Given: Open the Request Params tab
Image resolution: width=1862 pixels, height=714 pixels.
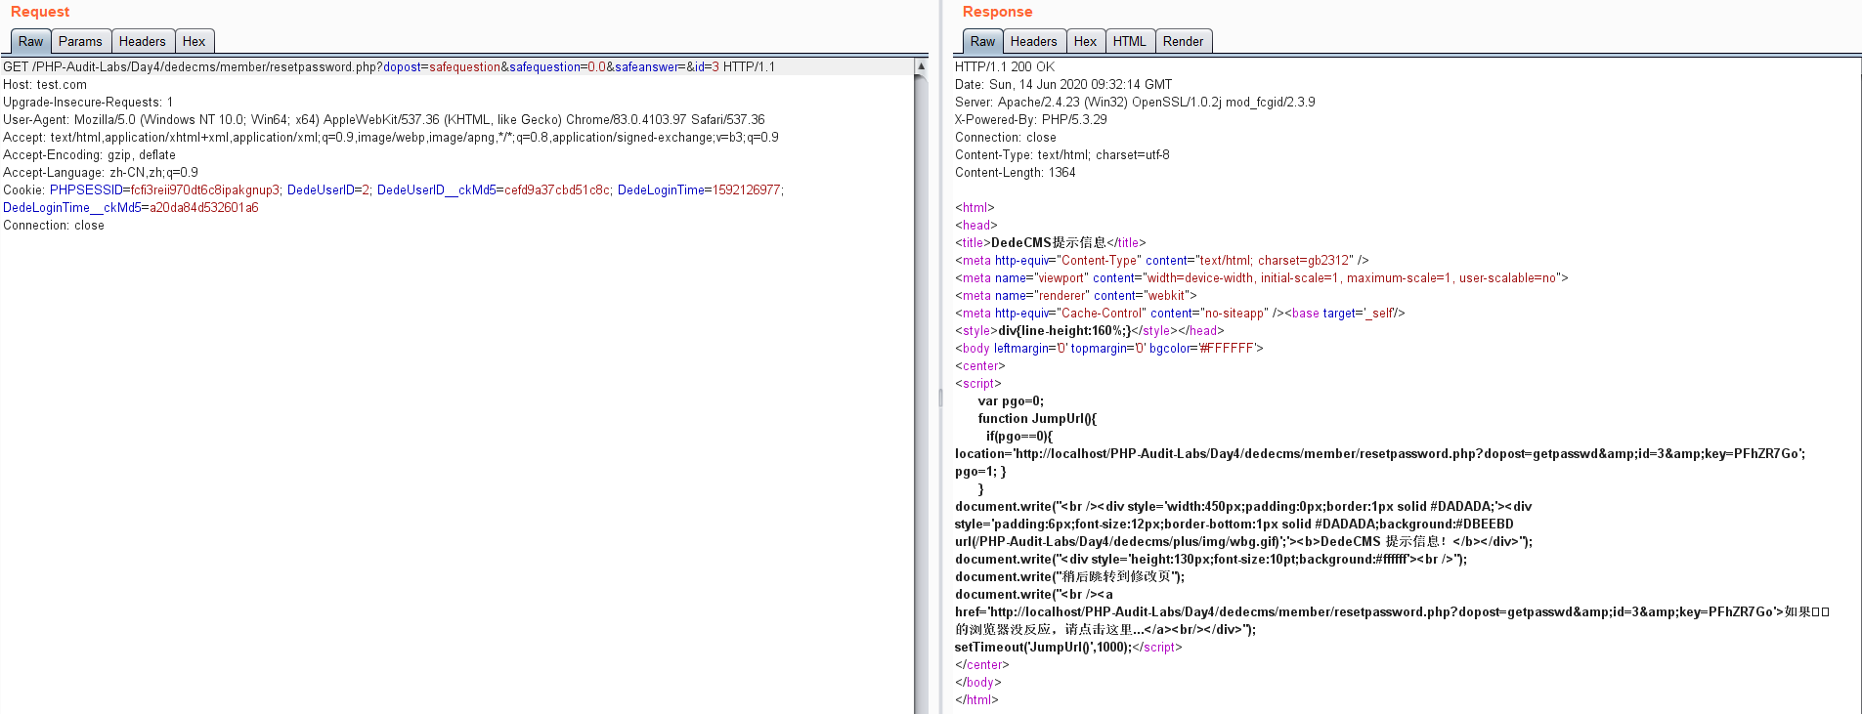Looking at the screenshot, I should click(80, 41).
